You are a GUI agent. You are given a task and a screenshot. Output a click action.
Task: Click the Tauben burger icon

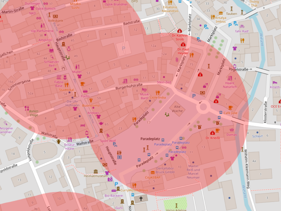(x=221, y=13)
